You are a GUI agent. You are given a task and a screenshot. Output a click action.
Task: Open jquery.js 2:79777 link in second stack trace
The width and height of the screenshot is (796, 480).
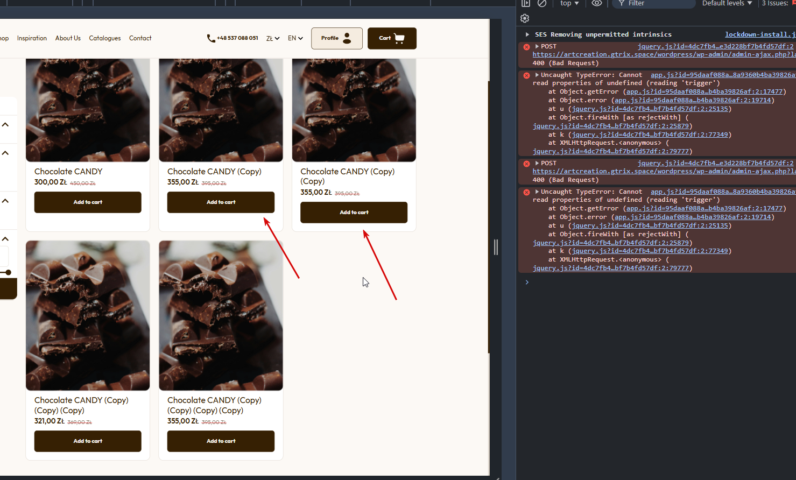[x=611, y=269]
